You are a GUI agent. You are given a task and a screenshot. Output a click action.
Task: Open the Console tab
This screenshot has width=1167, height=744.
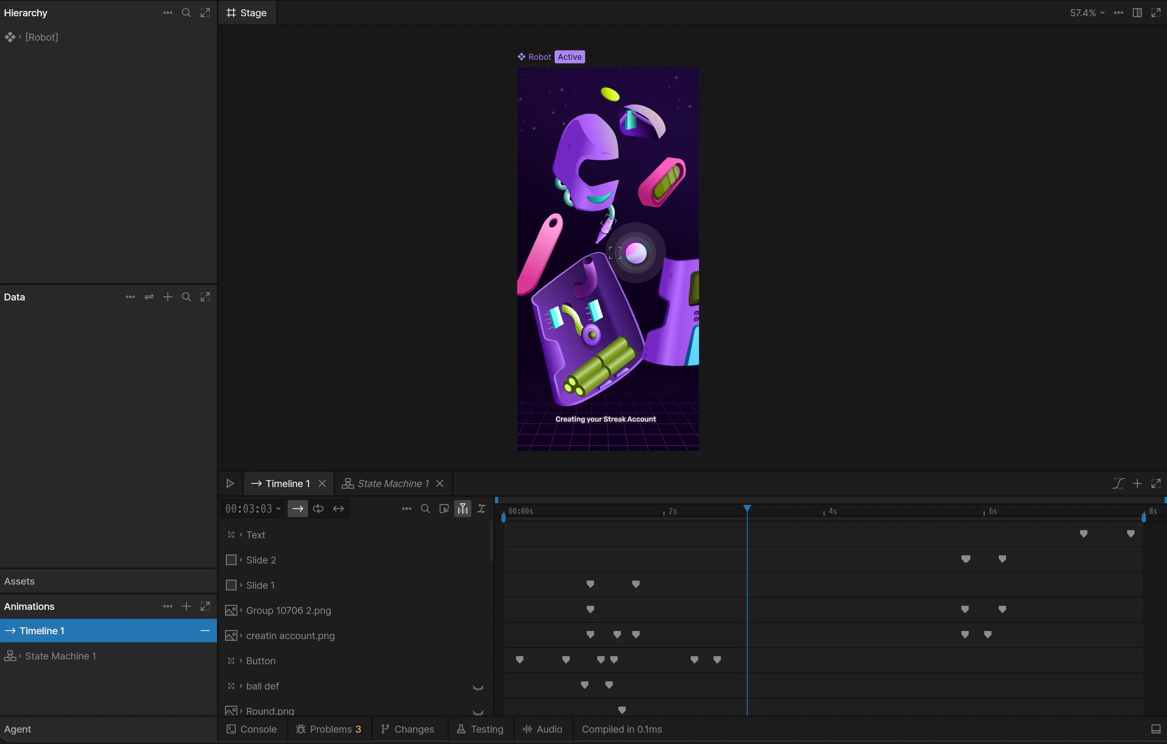(252, 729)
